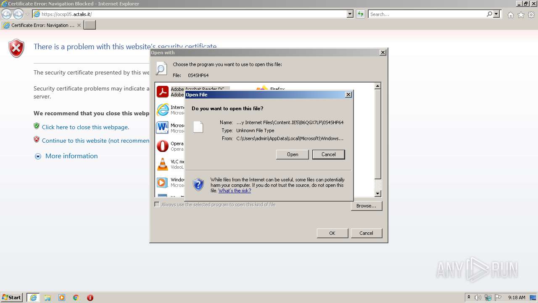Screen dimensions: 538x303
Task: Click the Home icon in browser toolbar
Action: [x=510, y=15]
